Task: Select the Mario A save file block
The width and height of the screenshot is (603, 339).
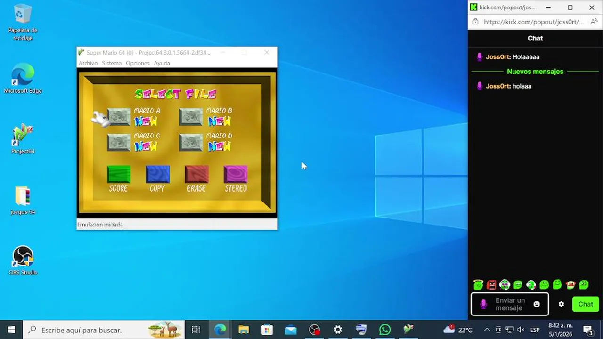Action: coord(119,117)
